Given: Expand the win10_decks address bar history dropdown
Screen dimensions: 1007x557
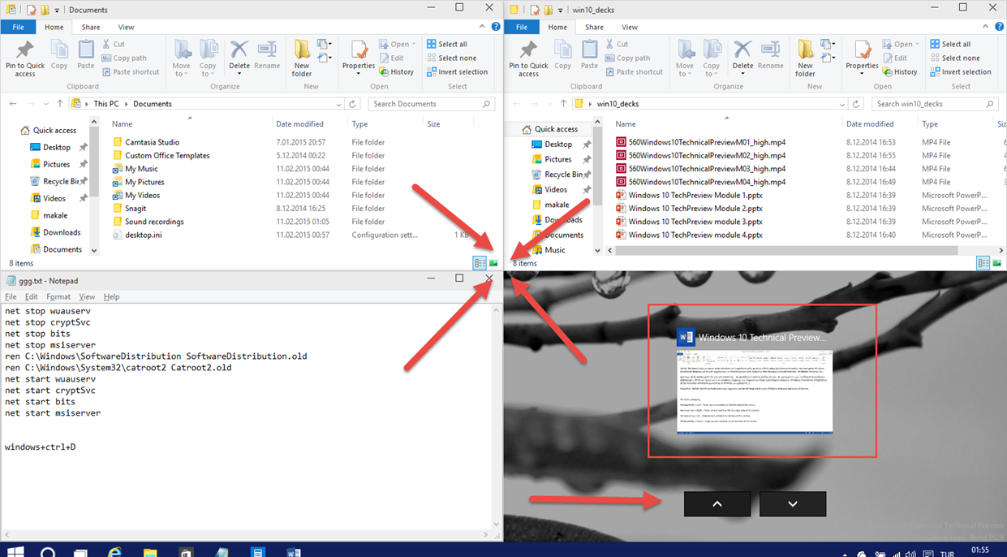Looking at the screenshot, I should tap(842, 104).
